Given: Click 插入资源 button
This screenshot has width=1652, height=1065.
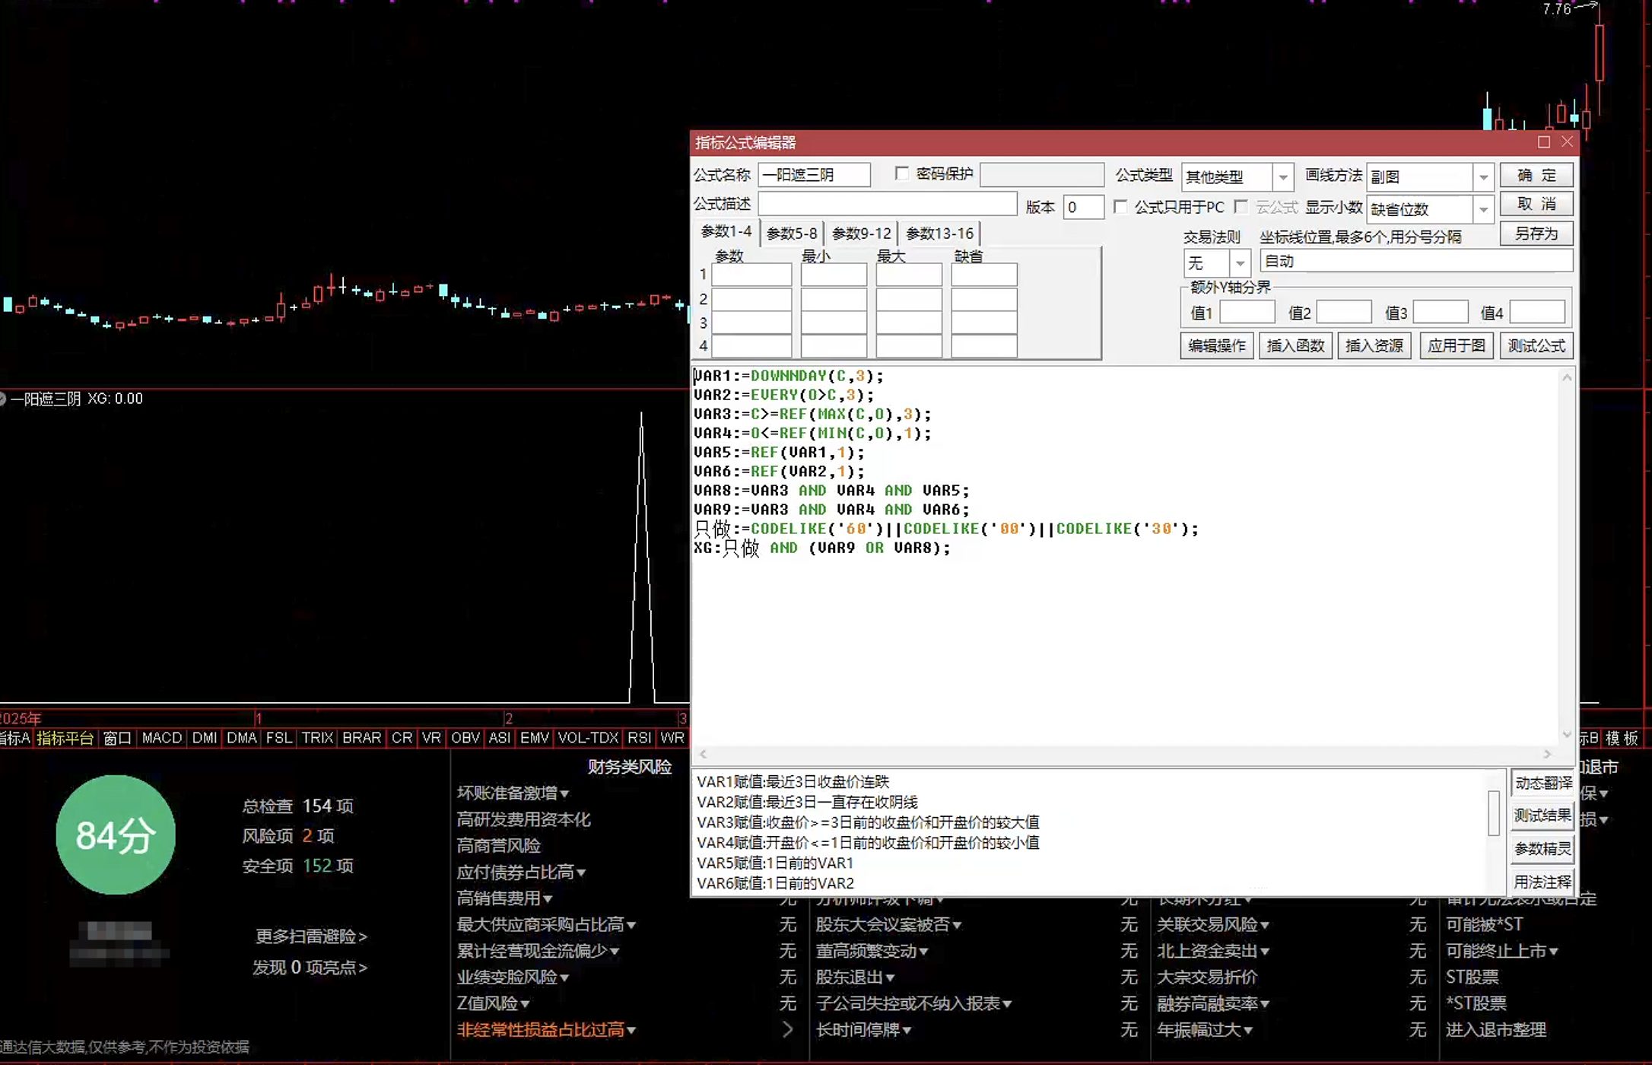Looking at the screenshot, I should click(x=1374, y=346).
